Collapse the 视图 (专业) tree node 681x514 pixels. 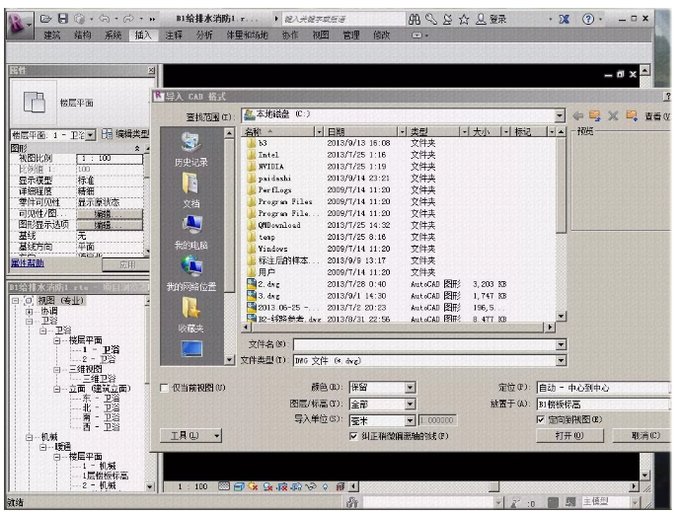click(x=16, y=301)
